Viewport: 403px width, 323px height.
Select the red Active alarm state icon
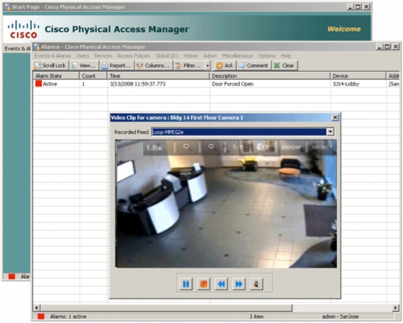click(x=38, y=84)
